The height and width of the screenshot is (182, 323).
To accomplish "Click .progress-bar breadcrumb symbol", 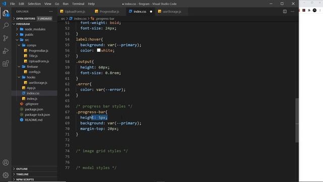I will 105,19.
